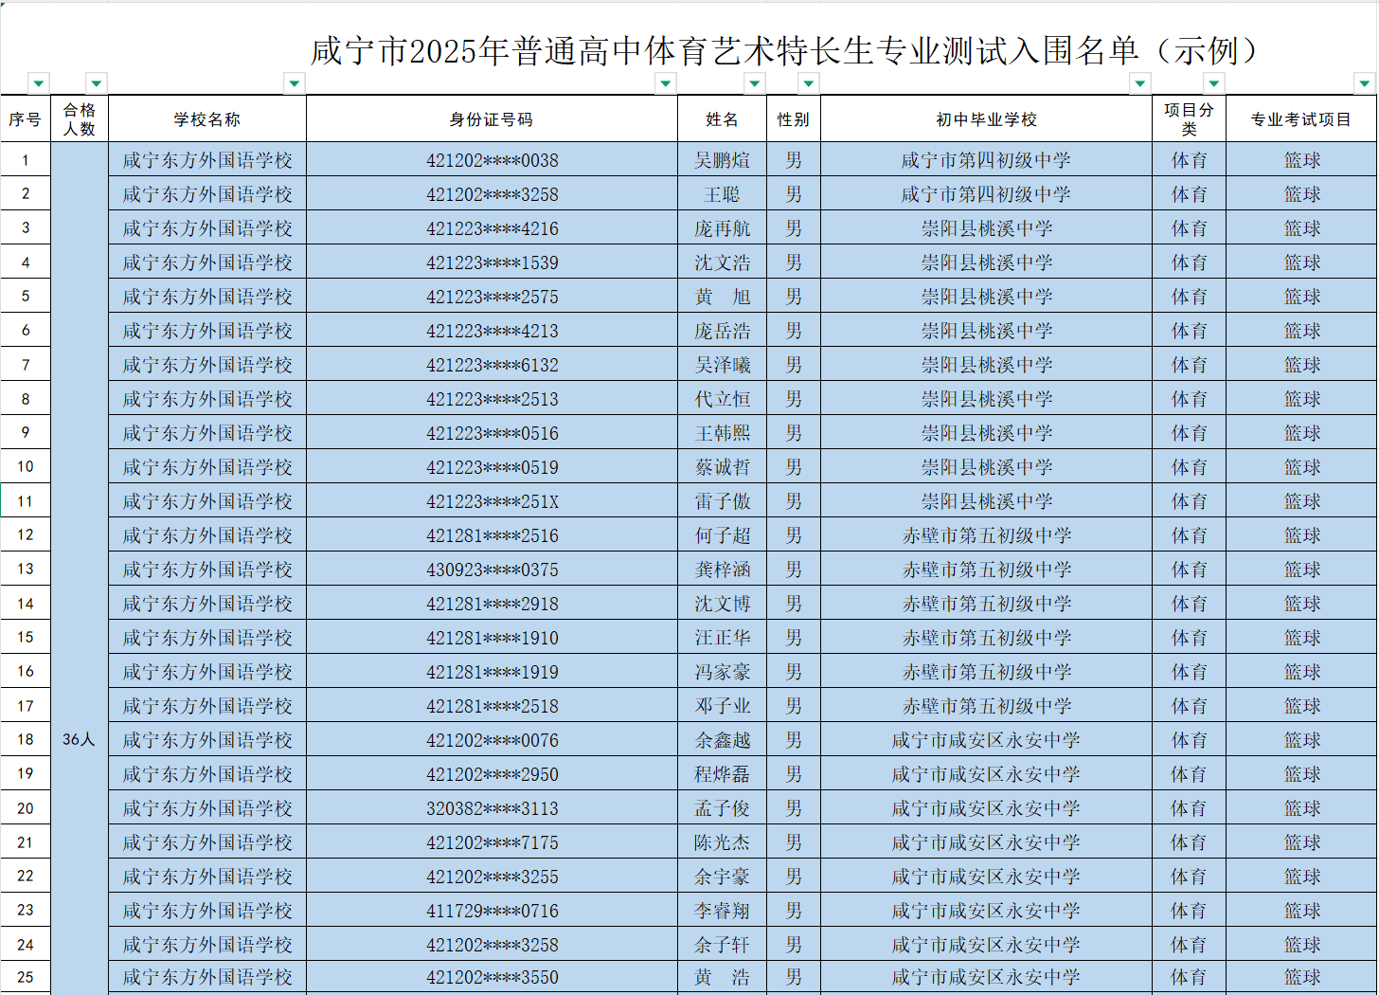The image size is (1379, 995).
Task: Select 咸宁市咸安区永安中学 cell in row 18
Action: 986,740
